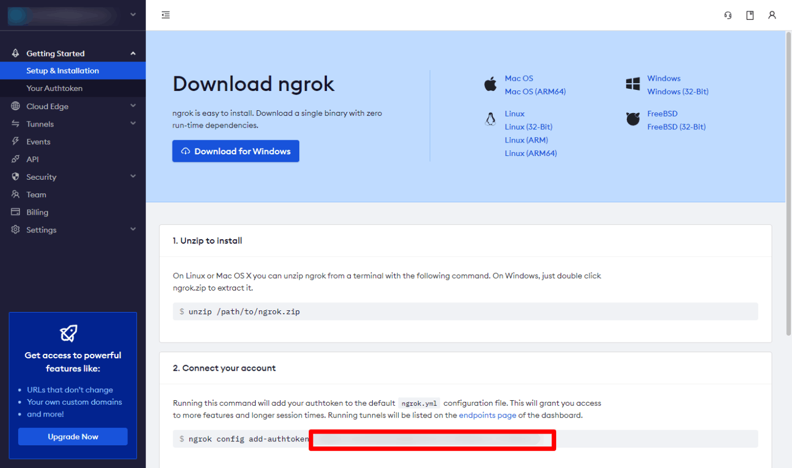Click the Apple logo icon
792x468 pixels.
point(490,85)
